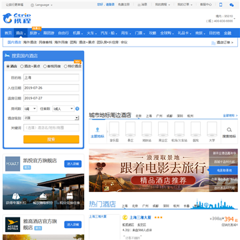
Task: Click the 入住日期 check-in date field
Action: [51, 88]
